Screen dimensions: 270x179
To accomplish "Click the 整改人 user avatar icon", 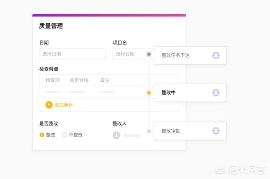I will pos(116,135).
